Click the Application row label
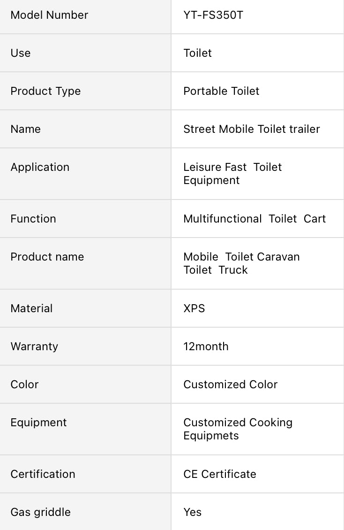 (40, 167)
